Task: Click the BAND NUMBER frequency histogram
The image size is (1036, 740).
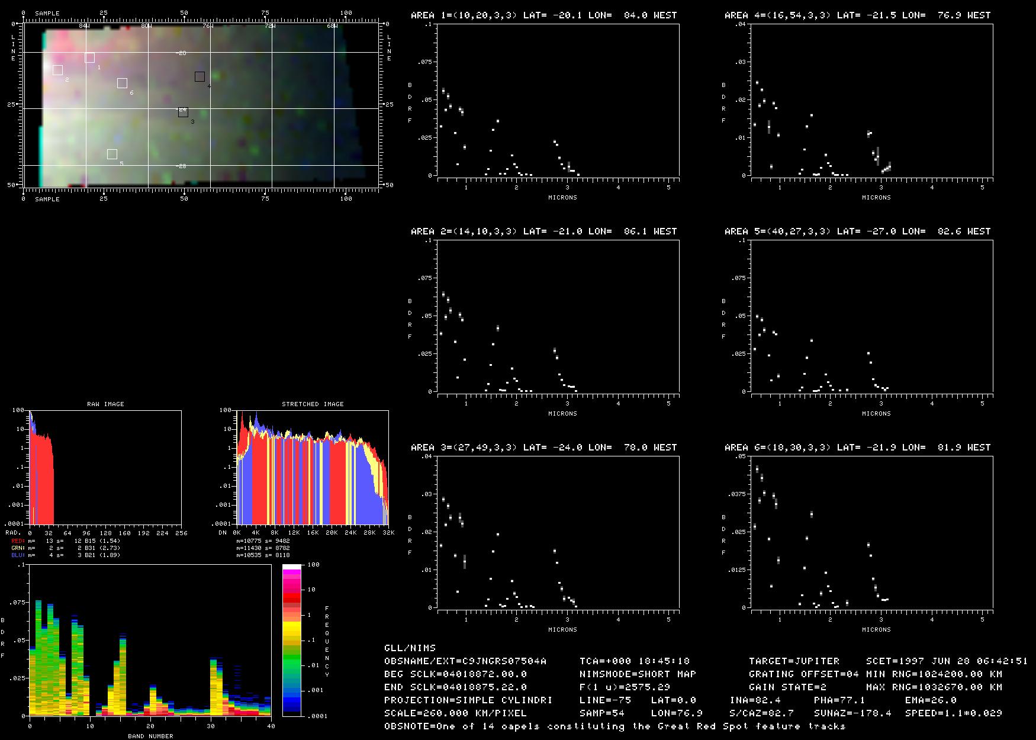Action: point(150,641)
